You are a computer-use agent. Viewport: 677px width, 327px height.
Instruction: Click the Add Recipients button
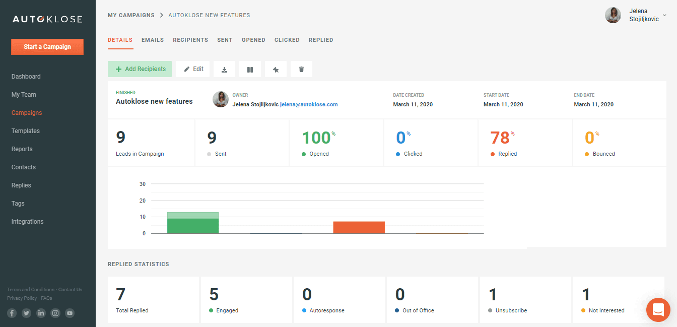140,69
